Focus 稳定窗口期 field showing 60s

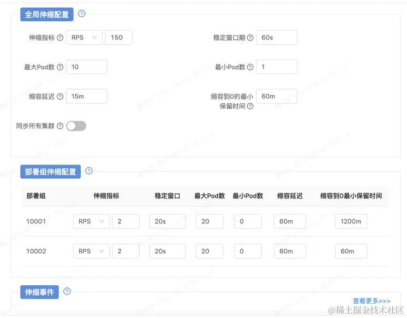(x=277, y=38)
